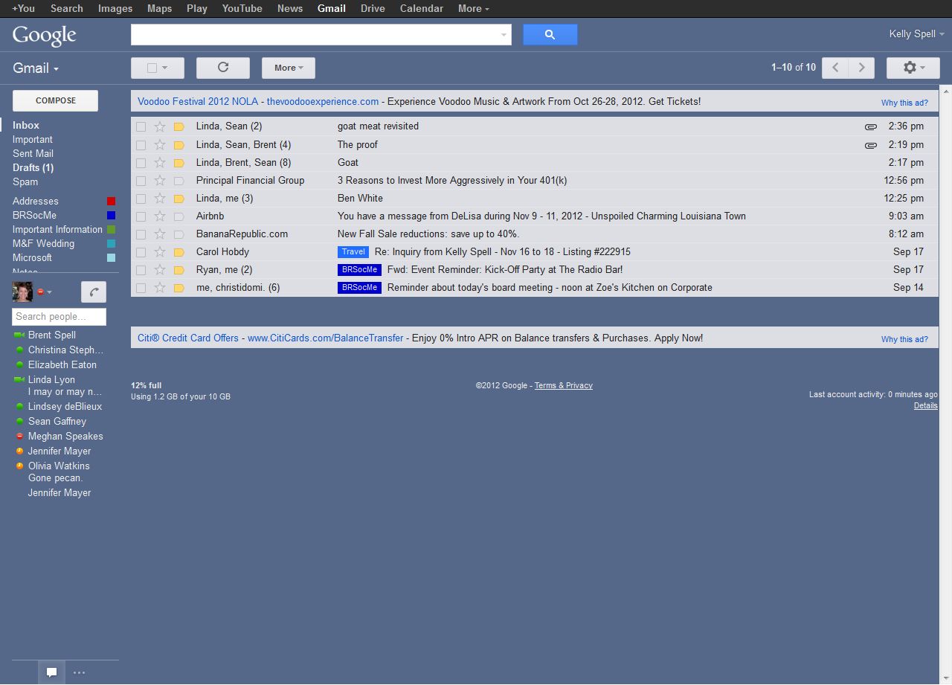Refresh the inbox with the reload icon

coord(222,68)
